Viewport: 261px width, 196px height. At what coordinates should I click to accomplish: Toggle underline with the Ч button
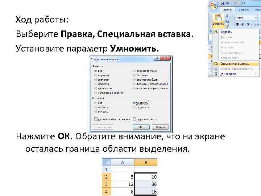point(248,24)
